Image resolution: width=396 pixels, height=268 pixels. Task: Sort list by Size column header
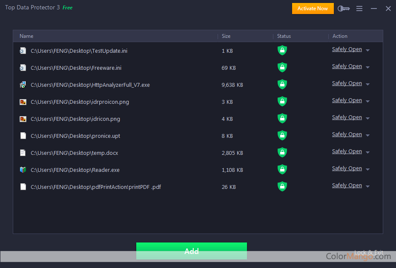pyautogui.click(x=226, y=36)
